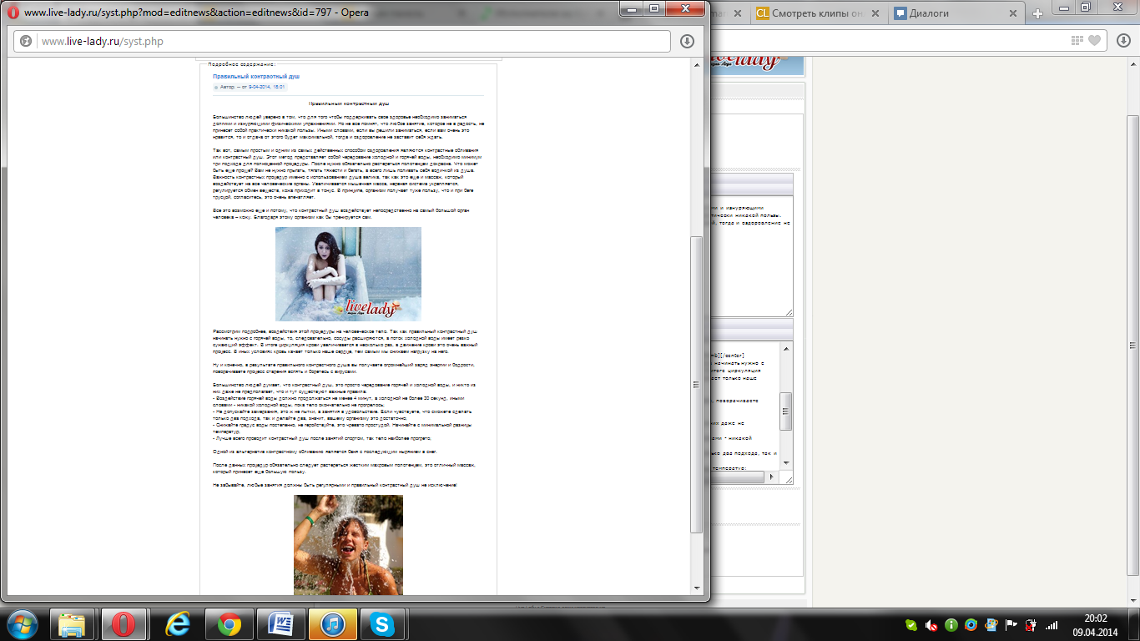Click the heart bookmark icon in the address bar
Image resolution: width=1140 pixels, height=641 pixels.
1094,40
